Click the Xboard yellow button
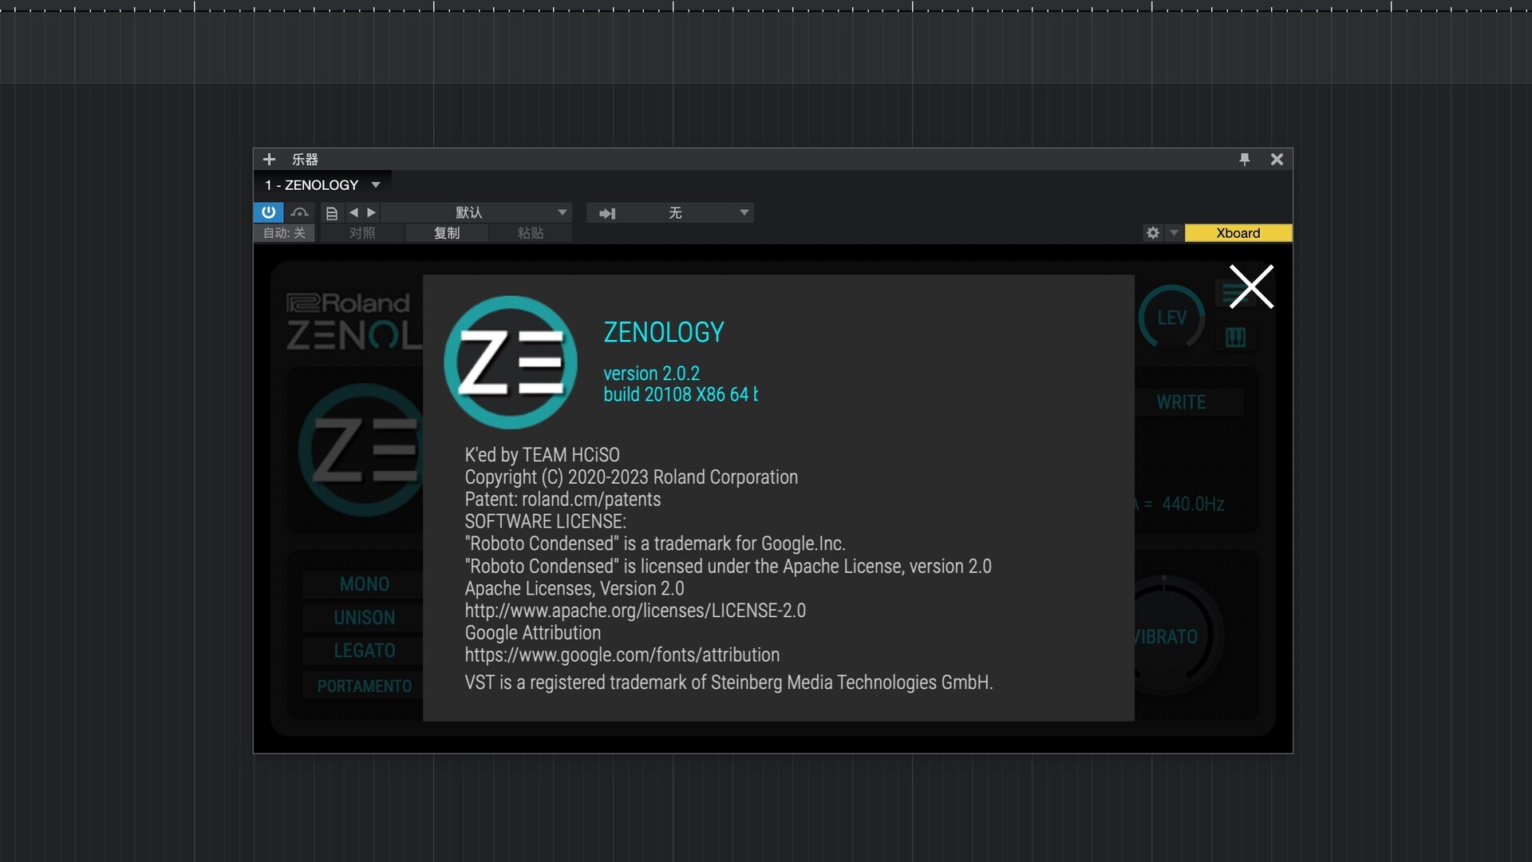Image resolution: width=1532 pixels, height=862 pixels. pos(1238,233)
